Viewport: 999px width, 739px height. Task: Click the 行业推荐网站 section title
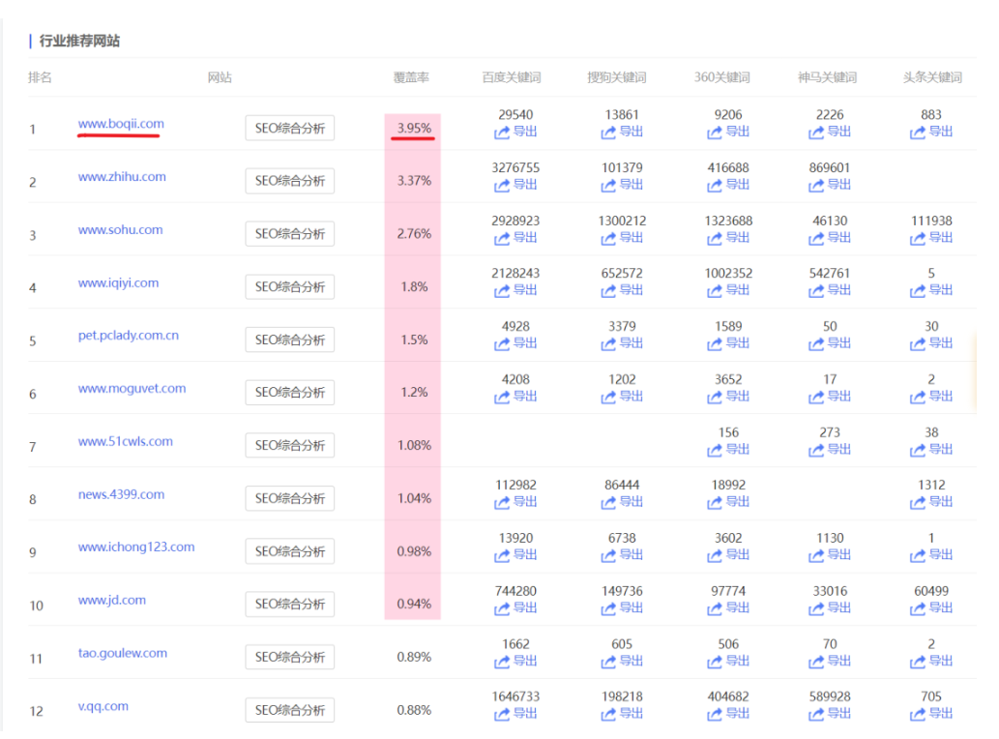click(x=79, y=41)
